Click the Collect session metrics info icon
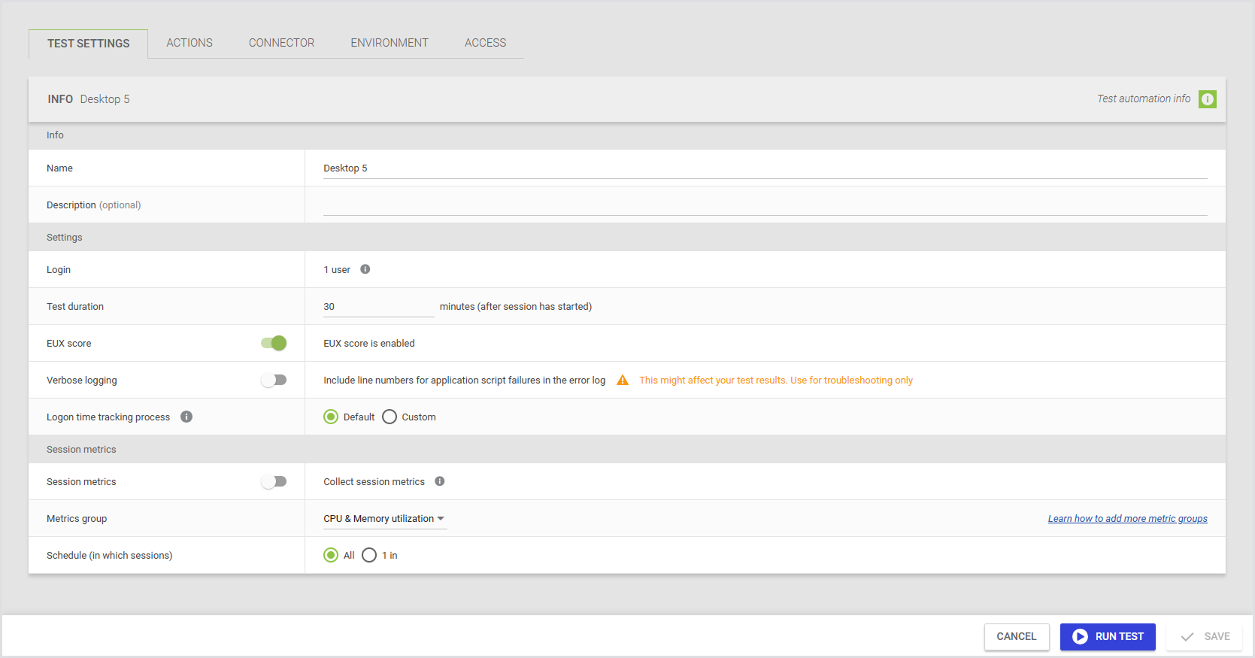 tap(440, 481)
